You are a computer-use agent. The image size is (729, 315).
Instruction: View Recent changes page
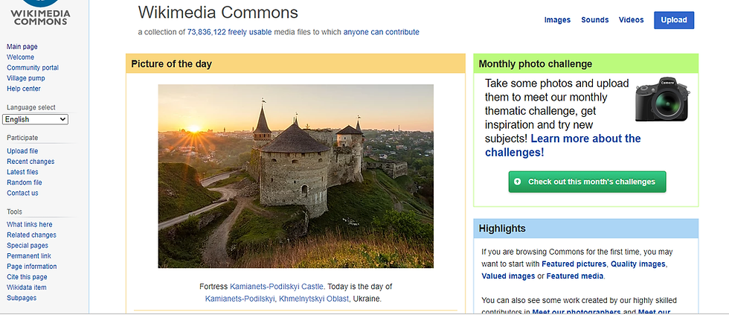30,162
